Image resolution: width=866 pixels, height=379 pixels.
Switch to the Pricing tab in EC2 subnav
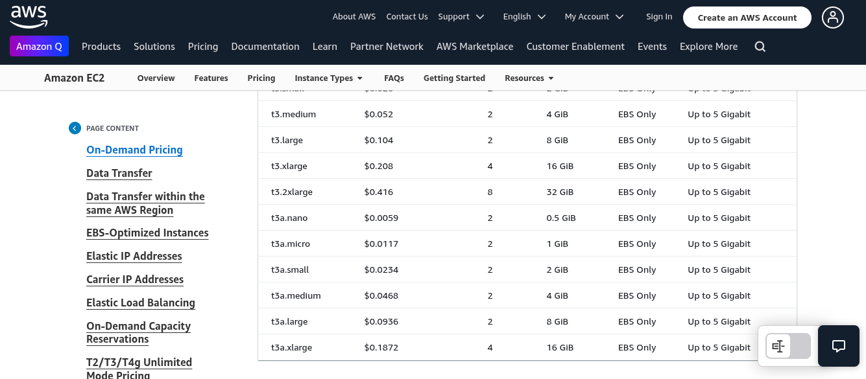(x=261, y=78)
